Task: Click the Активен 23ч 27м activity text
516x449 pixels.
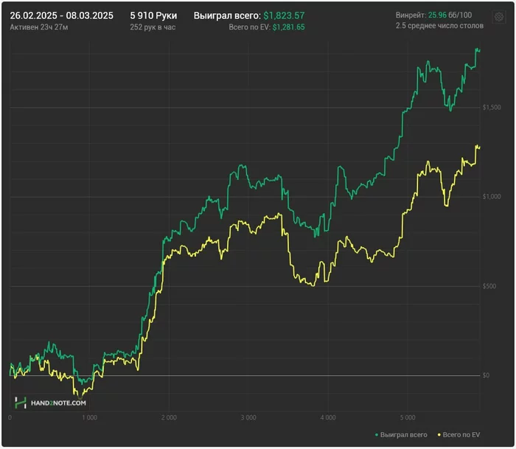Action: click(x=39, y=27)
